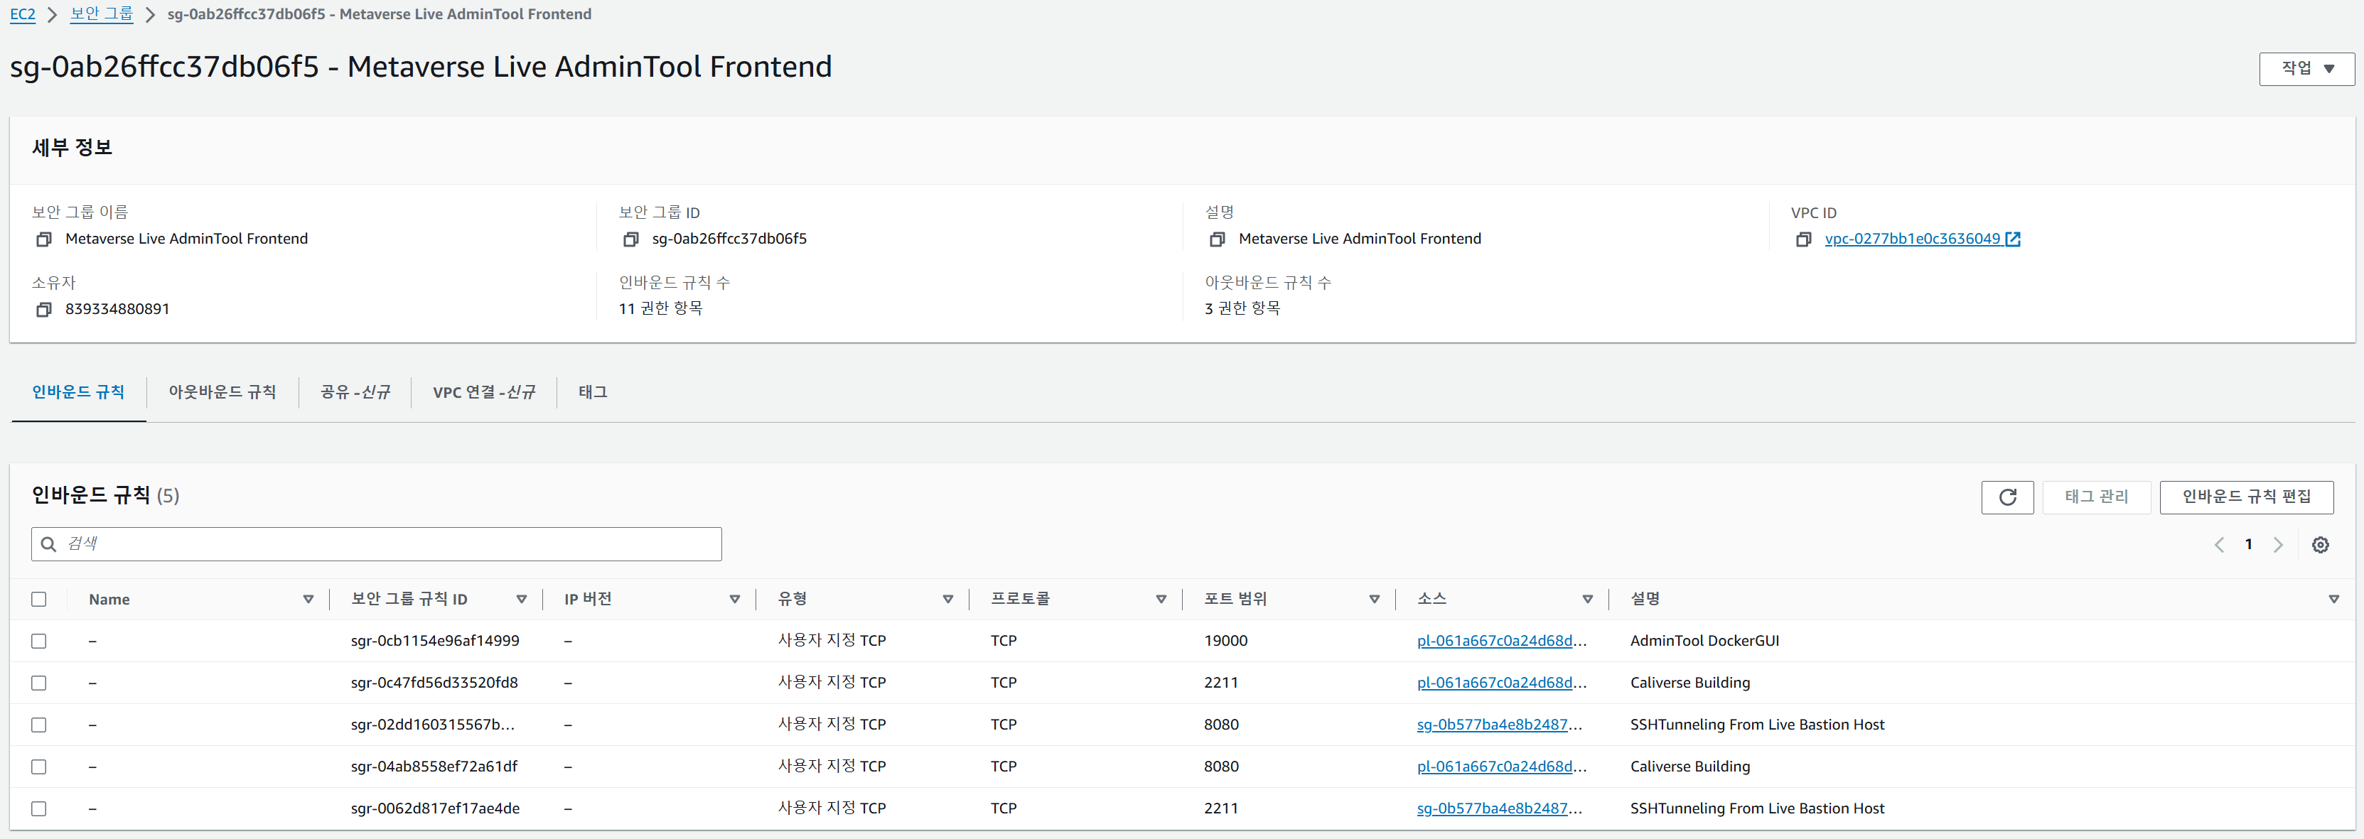Sort by 프로토콜 column arrow

click(1161, 599)
